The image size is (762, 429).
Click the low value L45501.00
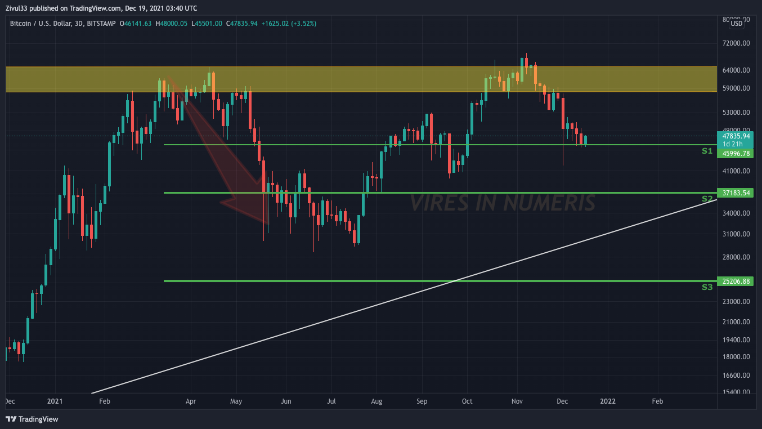point(207,24)
